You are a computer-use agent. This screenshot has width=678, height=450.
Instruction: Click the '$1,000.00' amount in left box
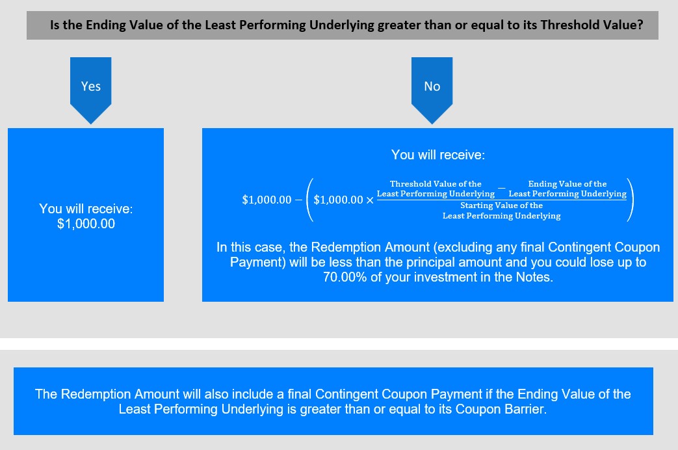[x=86, y=224]
